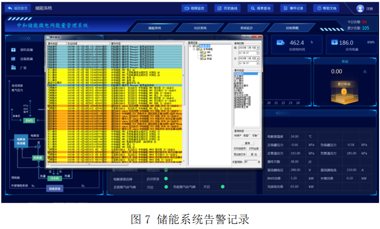Image resolution: width=380 pixels, height=229 pixels.
Task: Click the 负极氮气补气阀 green indicator
Action: click(222, 187)
